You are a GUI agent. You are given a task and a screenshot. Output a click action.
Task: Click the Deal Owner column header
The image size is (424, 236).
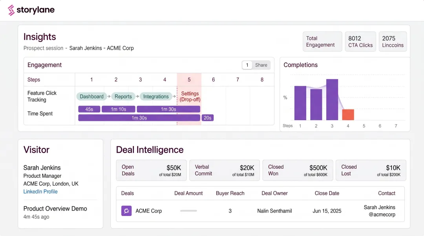(274, 193)
